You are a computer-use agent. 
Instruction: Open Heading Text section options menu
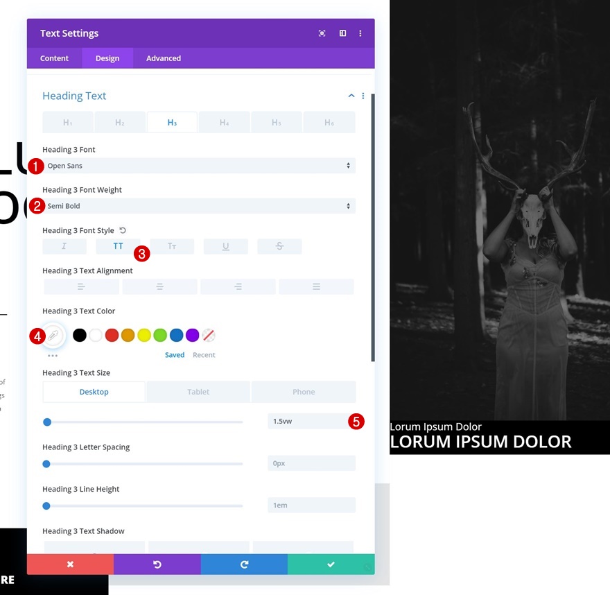coord(363,96)
